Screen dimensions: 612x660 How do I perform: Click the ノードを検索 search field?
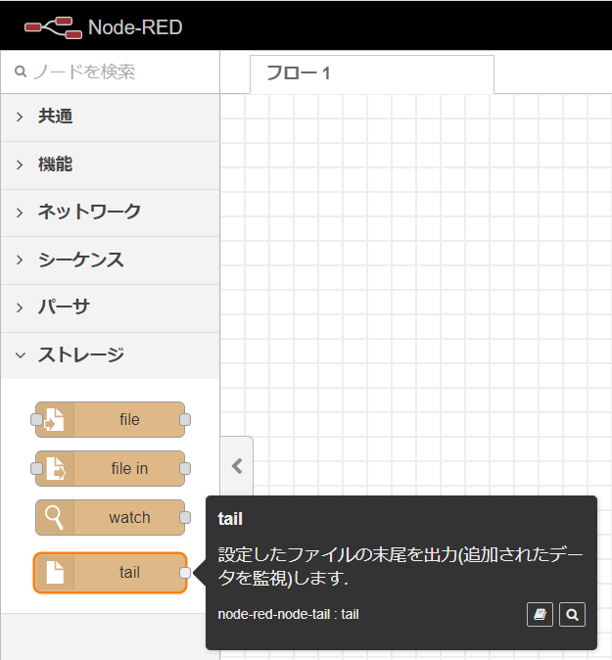tap(111, 72)
